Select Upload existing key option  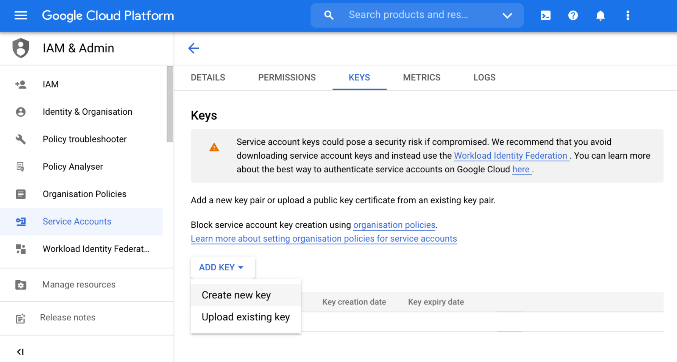(246, 317)
